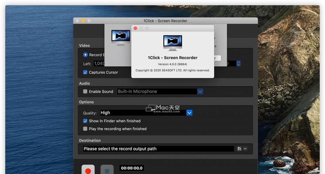The width and height of the screenshot is (325, 174).
Task: Start recording with the red record button
Action: click(x=88, y=170)
